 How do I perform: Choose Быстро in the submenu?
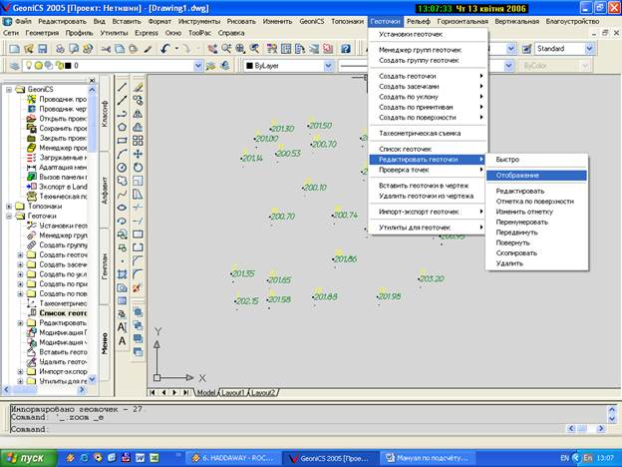[536, 160]
